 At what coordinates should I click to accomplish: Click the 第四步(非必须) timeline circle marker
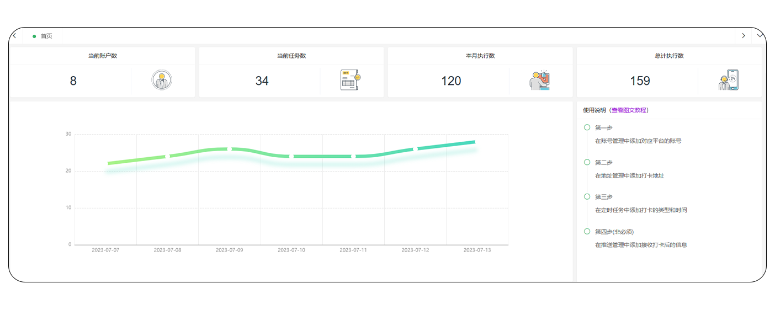[587, 231]
